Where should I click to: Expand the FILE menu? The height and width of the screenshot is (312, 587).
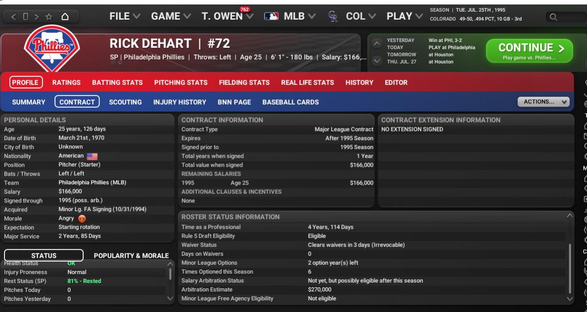[x=125, y=17]
